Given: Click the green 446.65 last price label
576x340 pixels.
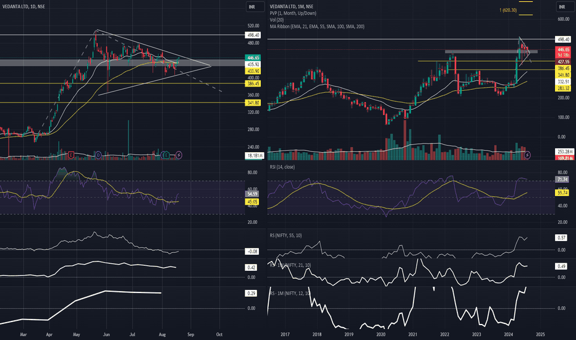Looking at the screenshot, I should pos(253,57).
